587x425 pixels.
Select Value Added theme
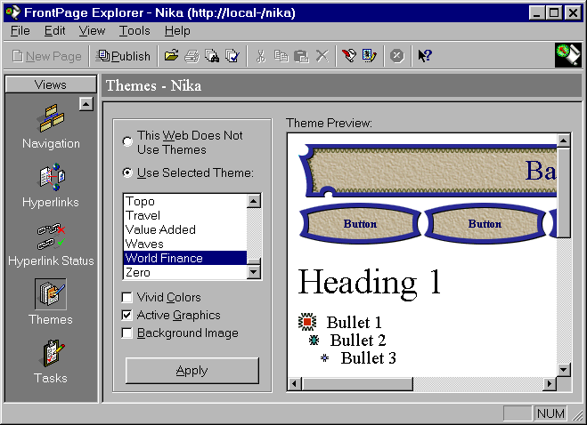185,229
